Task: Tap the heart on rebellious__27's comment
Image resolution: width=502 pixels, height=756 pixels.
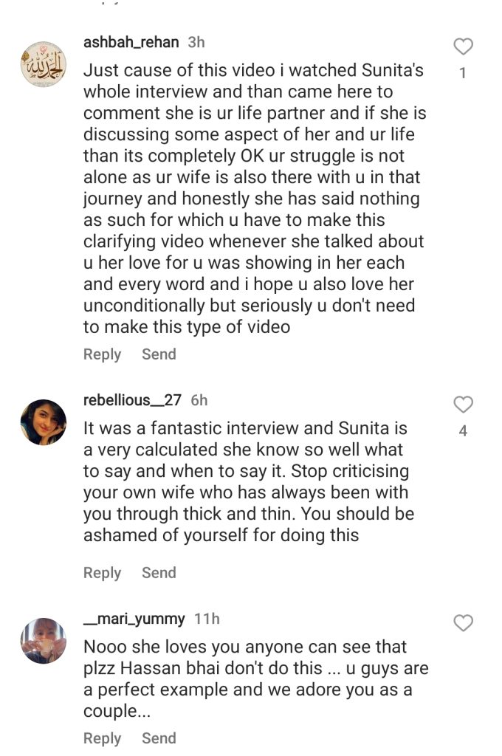Action: tap(463, 405)
